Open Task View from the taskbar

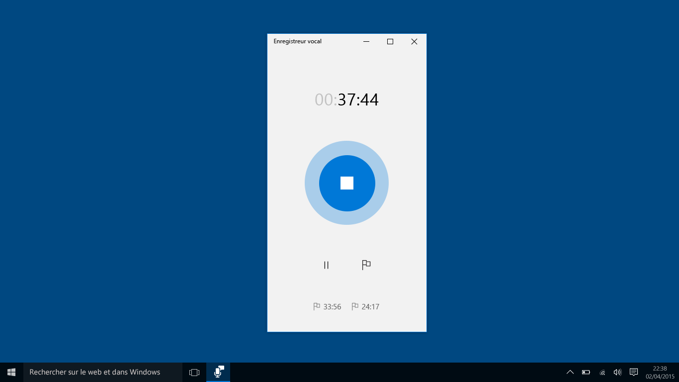pos(193,372)
